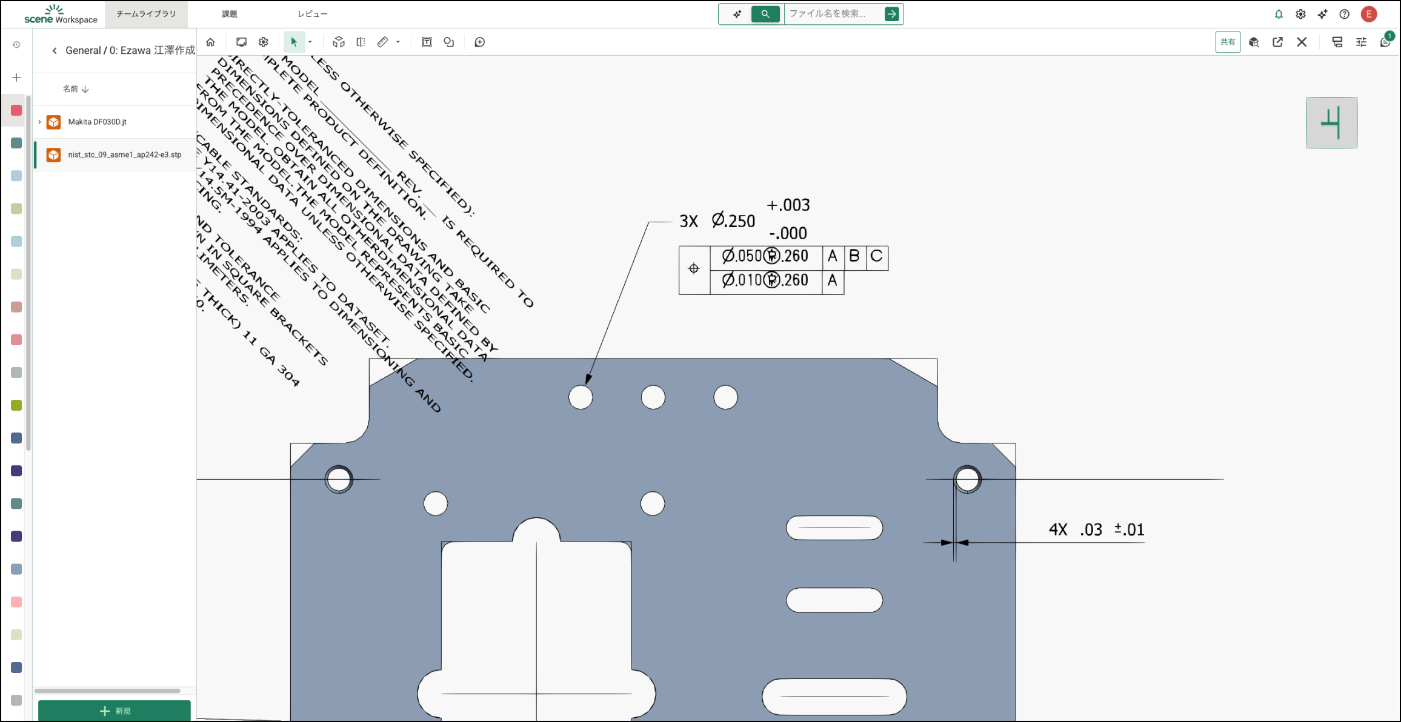
Task: Choose the shapes markup tool
Action: pos(449,42)
